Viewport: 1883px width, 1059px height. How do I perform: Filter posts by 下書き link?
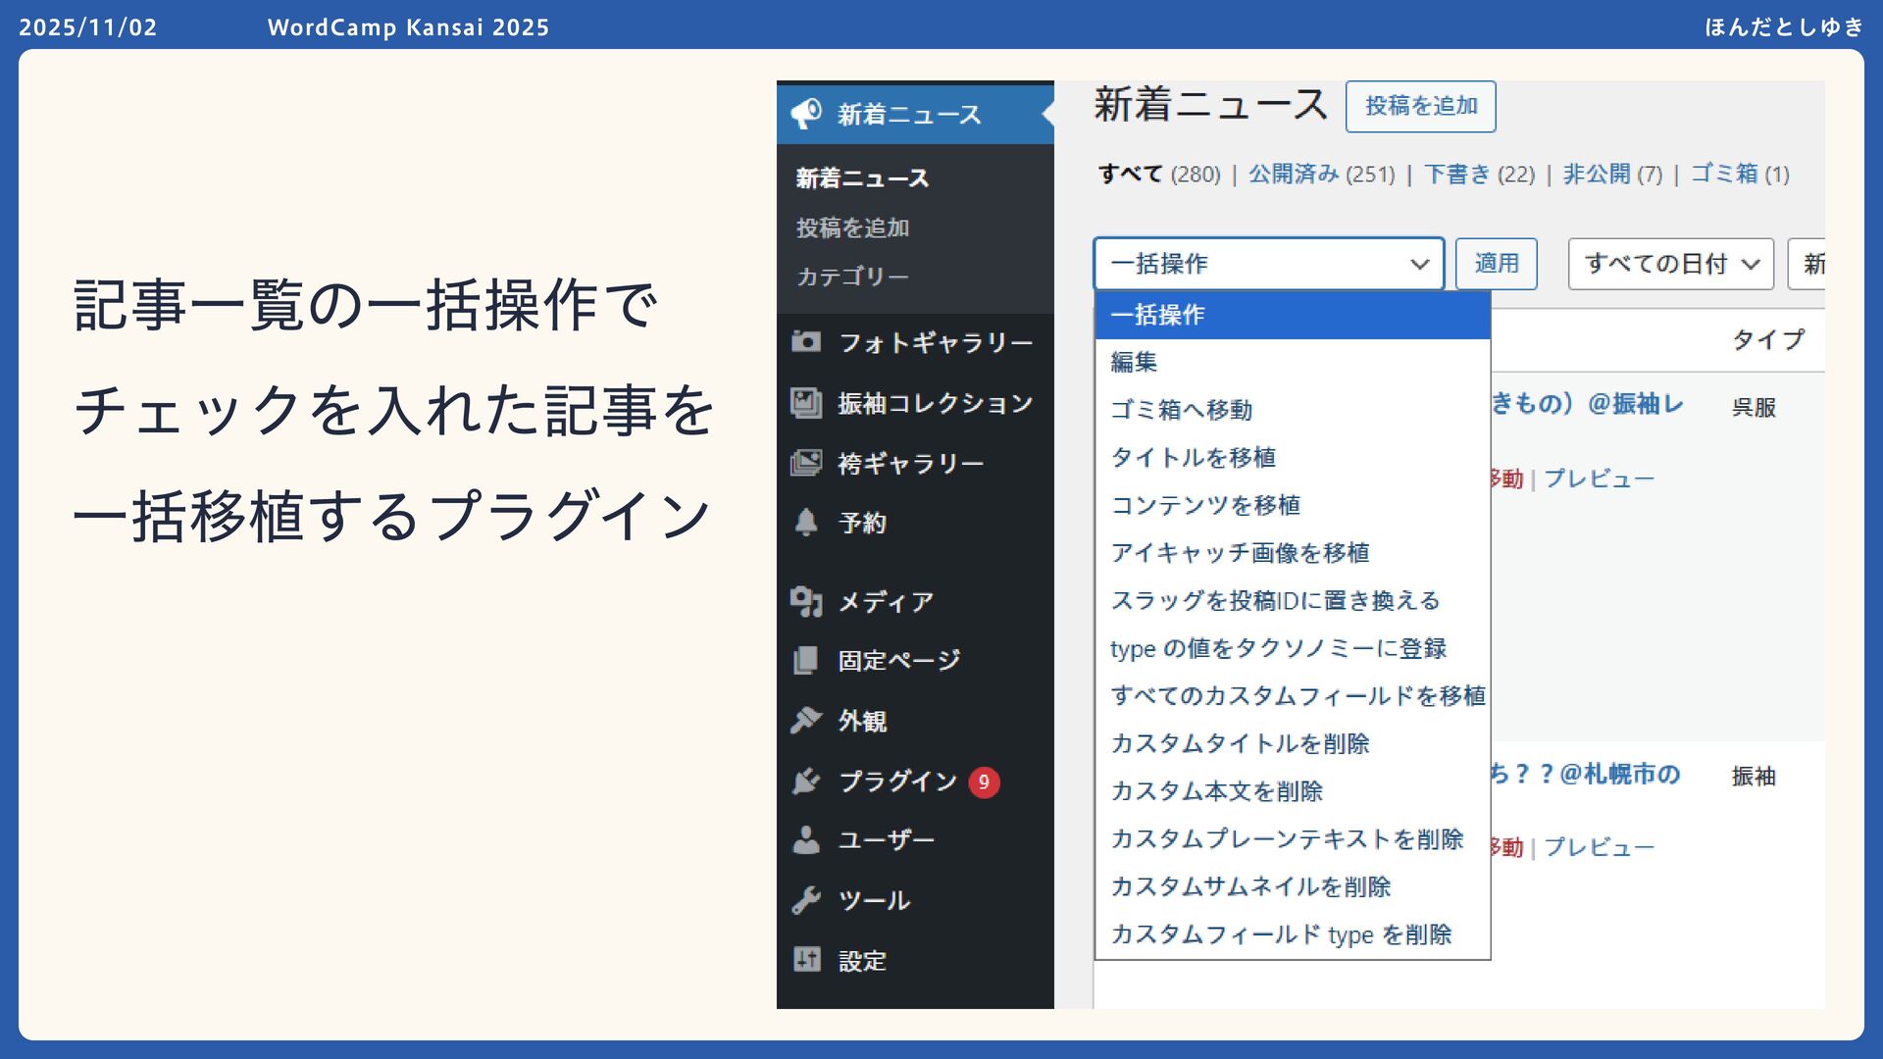[1456, 175]
